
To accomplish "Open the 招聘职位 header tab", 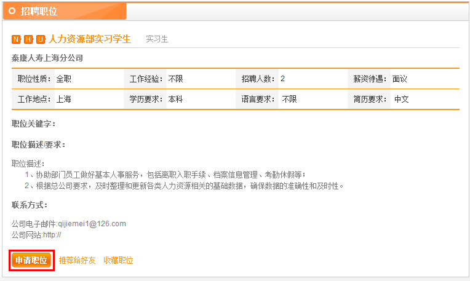I will (39, 11).
